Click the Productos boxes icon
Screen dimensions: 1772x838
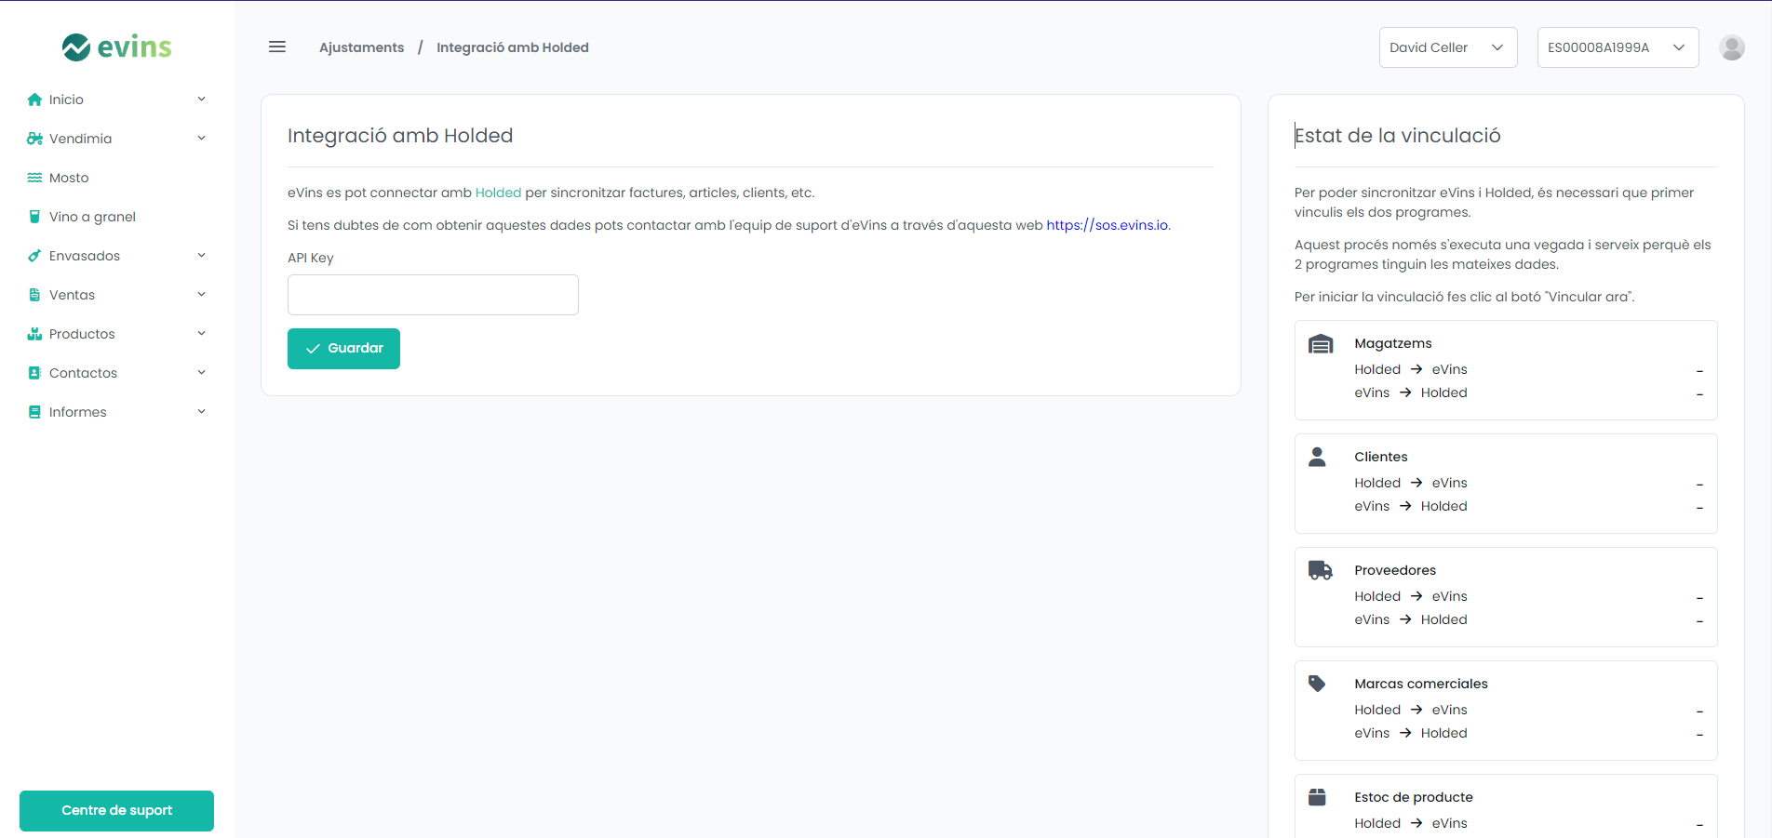coord(34,334)
